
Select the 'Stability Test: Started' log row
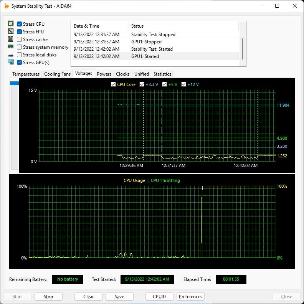click(x=155, y=49)
